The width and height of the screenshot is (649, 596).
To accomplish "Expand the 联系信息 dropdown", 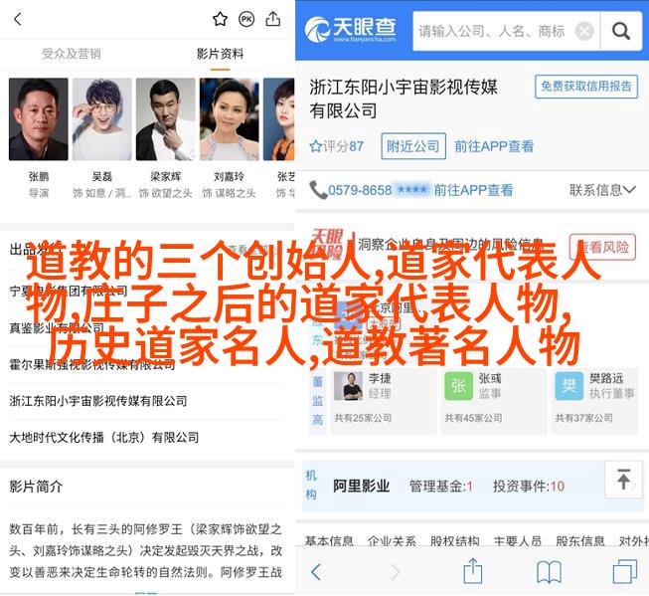I will click(602, 190).
